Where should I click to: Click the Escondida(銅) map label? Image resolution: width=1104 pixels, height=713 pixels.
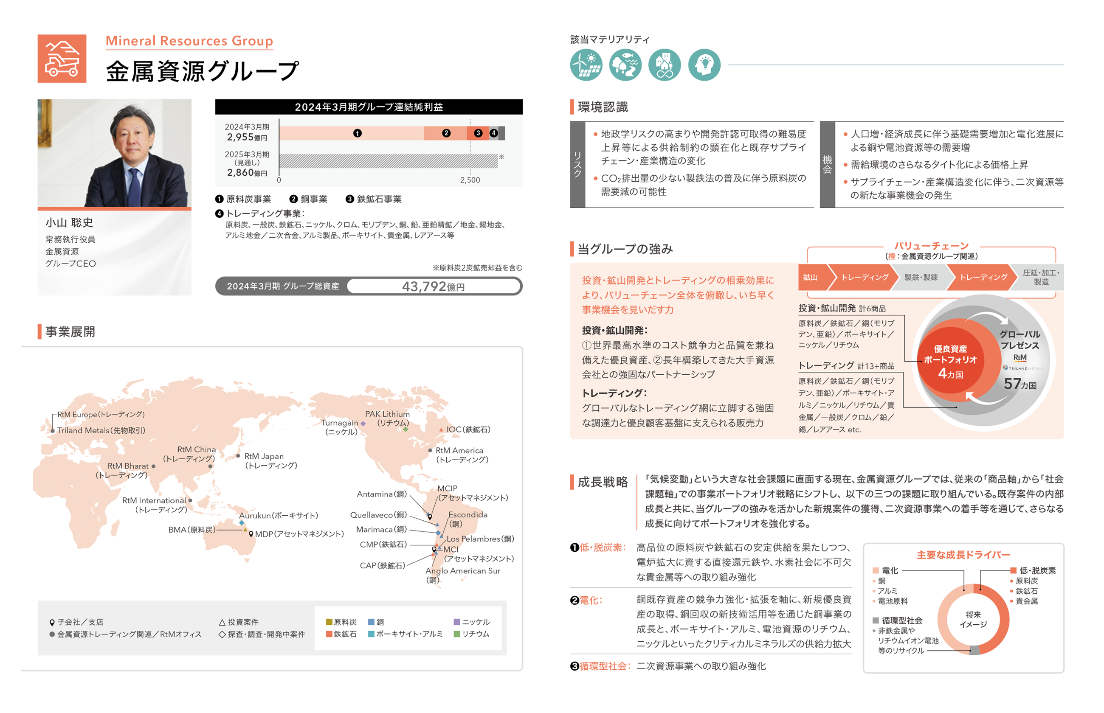pyautogui.click(x=468, y=519)
